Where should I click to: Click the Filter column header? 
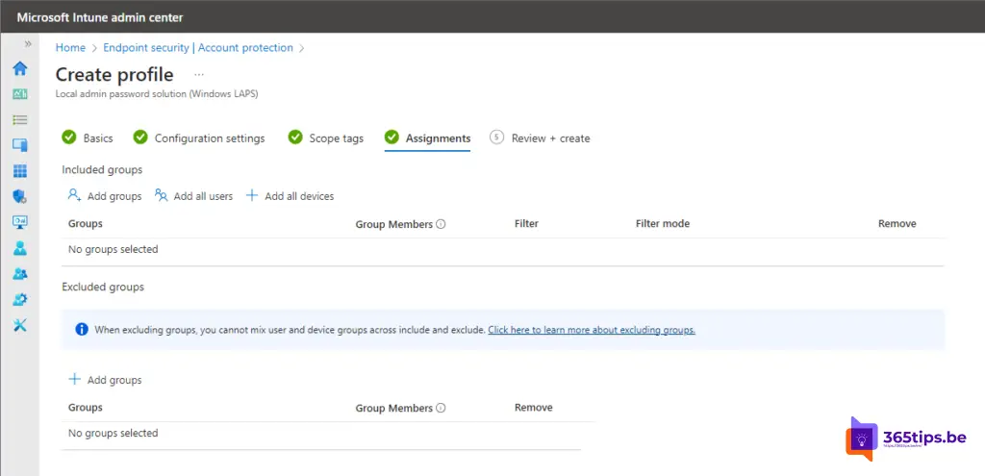[x=526, y=223]
